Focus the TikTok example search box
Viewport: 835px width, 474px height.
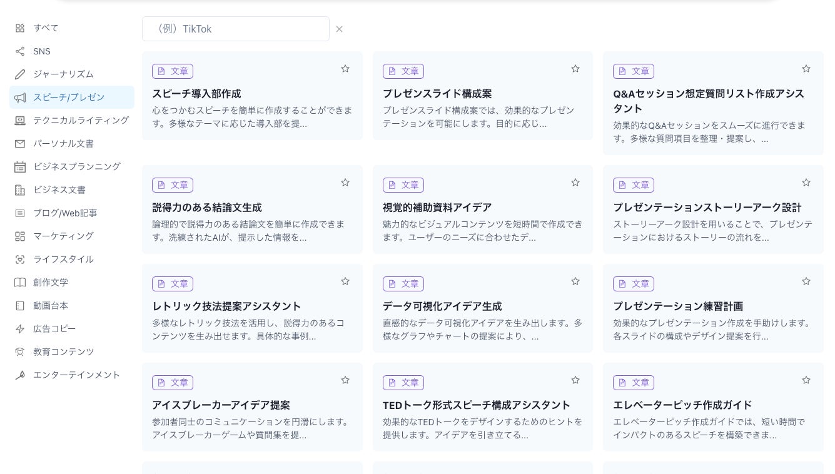[x=236, y=29]
